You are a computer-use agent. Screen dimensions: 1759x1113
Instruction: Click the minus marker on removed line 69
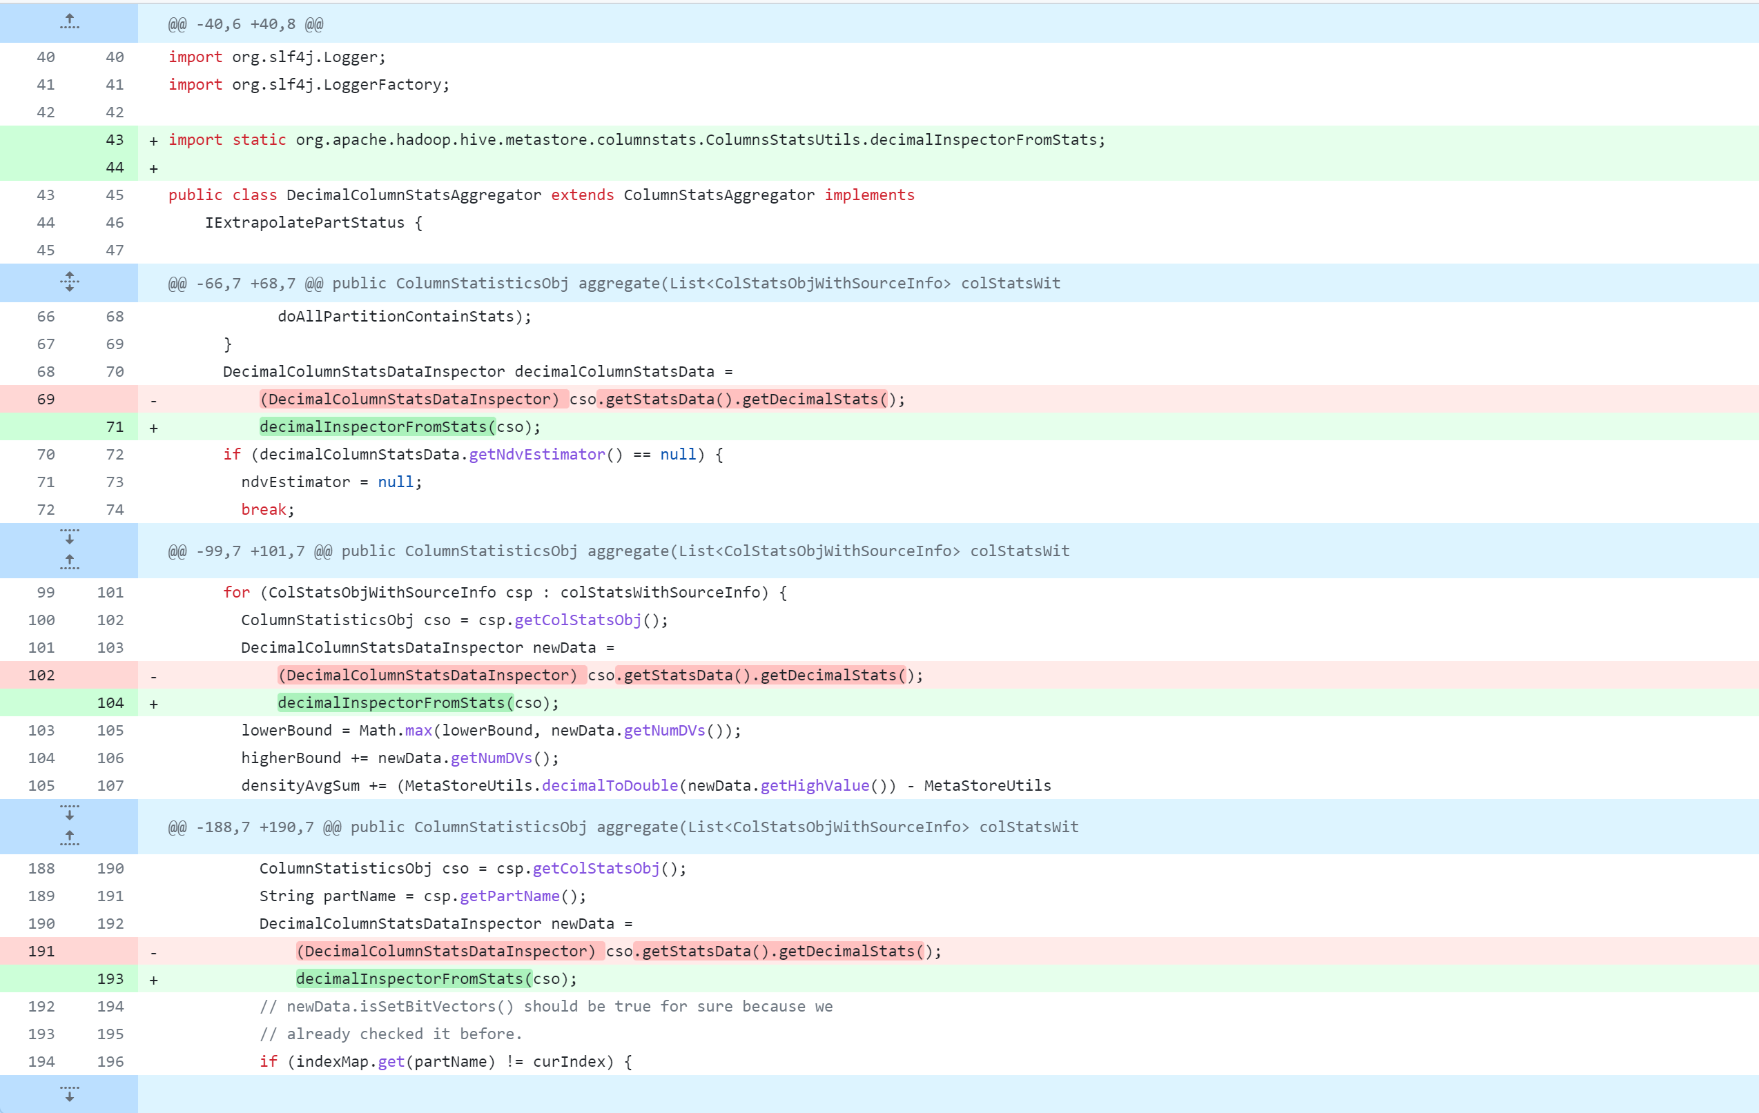click(153, 401)
